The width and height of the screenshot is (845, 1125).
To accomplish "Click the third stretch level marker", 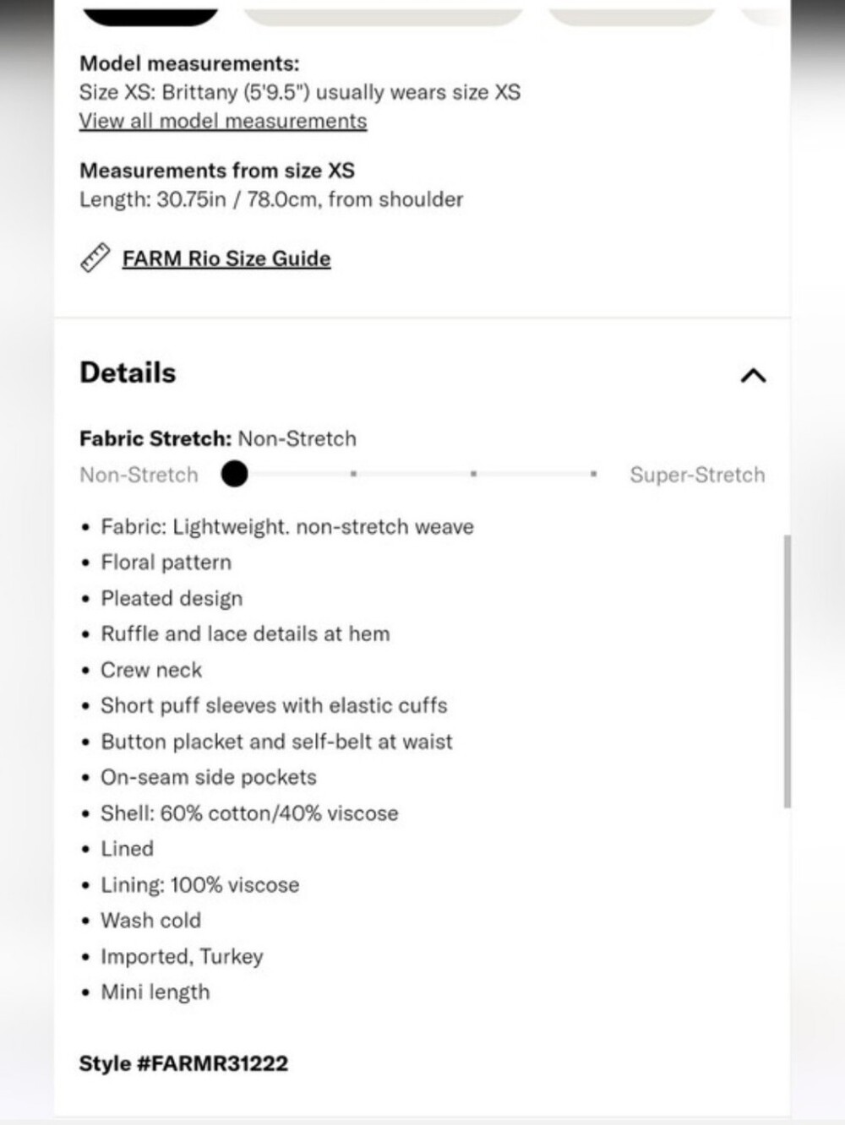I will (473, 474).
